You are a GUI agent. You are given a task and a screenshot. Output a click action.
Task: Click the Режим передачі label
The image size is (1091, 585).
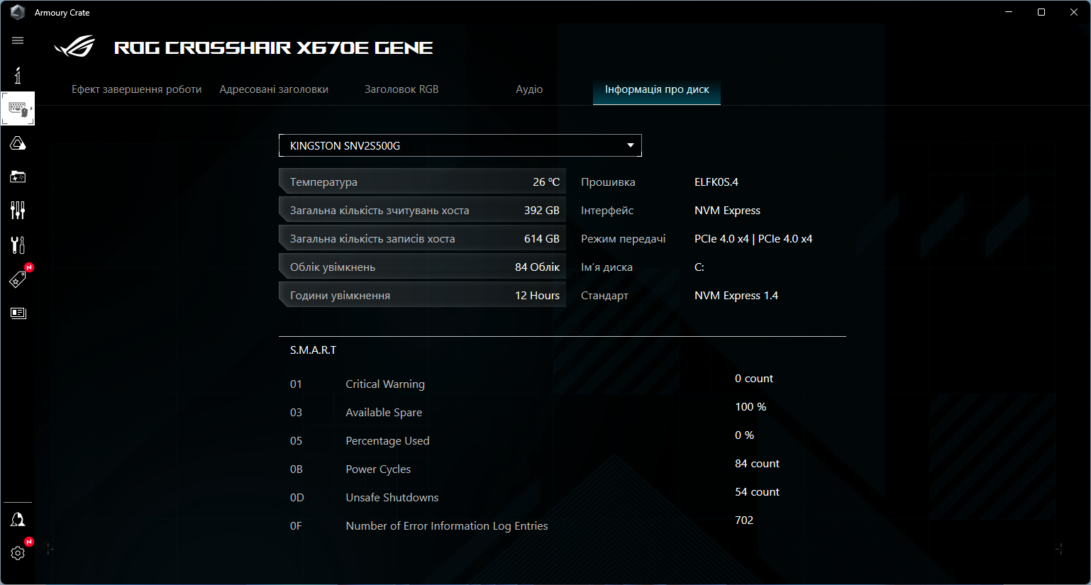[x=624, y=239]
